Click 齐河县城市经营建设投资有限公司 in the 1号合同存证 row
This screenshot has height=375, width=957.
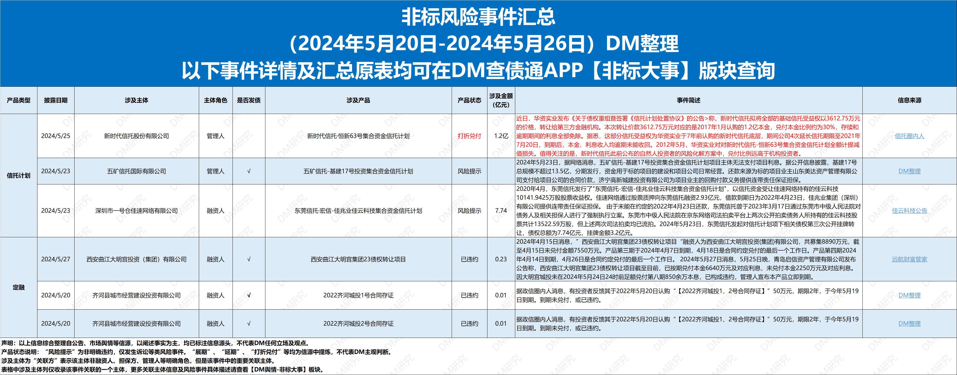click(136, 295)
